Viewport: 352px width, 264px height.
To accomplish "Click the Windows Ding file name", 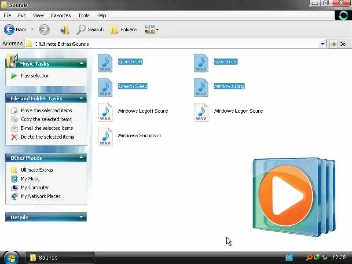I will [x=229, y=86].
